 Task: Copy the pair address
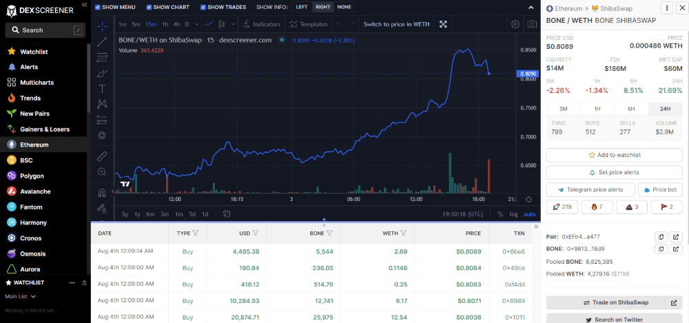point(661,237)
